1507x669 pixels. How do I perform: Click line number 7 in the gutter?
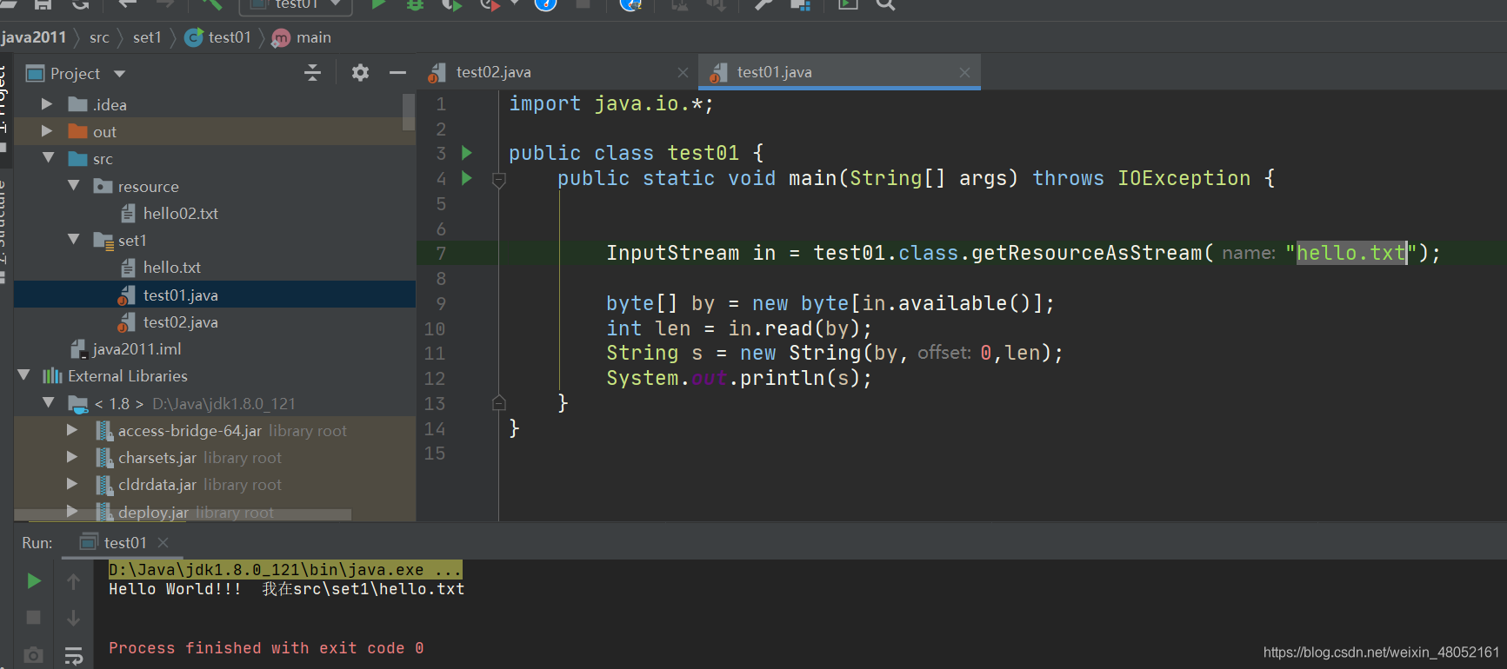441,254
